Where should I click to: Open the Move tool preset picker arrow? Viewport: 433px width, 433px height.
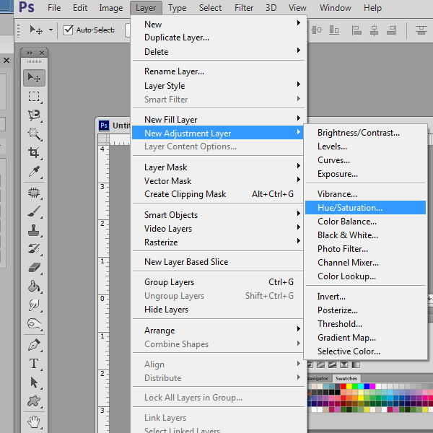(51, 30)
